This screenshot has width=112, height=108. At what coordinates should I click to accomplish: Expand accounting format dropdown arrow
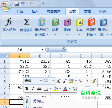tap(76, 81)
